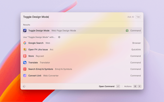The width and height of the screenshot is (164, 102).
Task: Click the blue Translate icon
Action: point(25,62)
